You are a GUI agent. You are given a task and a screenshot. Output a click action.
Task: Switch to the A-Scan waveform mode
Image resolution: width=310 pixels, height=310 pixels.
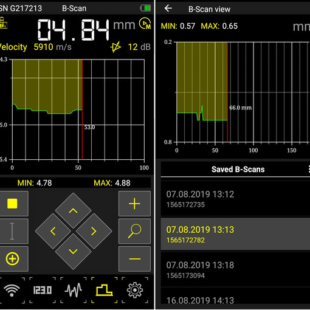(x=74, y=290)
